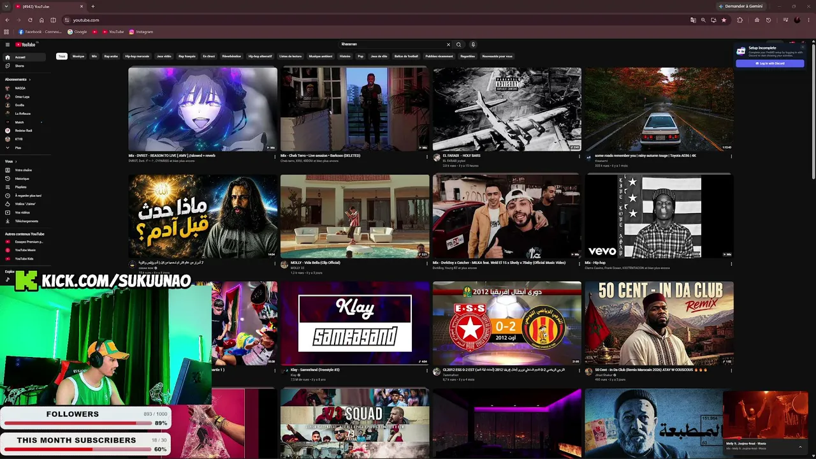Select the En direct filter chip
Image resolution: width=816 pixels, height=459 pixels.
[x=209, y=56]
